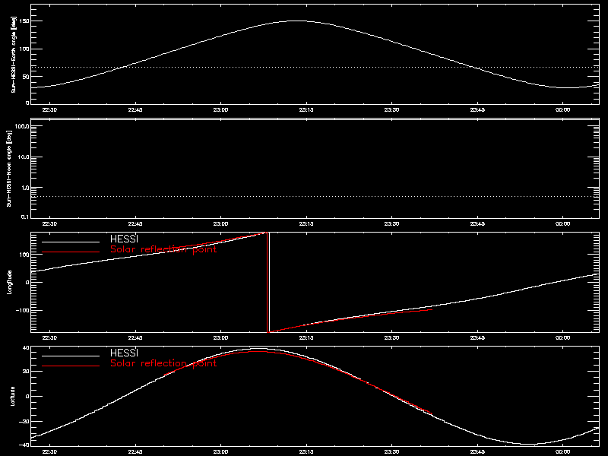Click 'Solar reflection point' legend in Latitude plot

click(x=163, y=363)
